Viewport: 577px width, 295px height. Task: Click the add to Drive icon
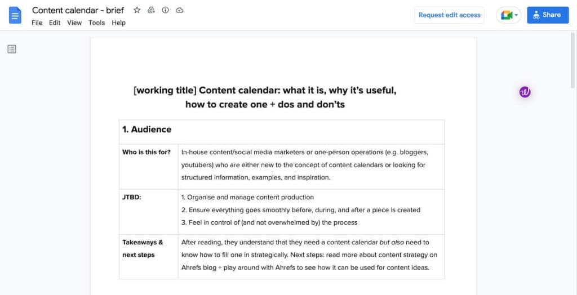(151, 10)
